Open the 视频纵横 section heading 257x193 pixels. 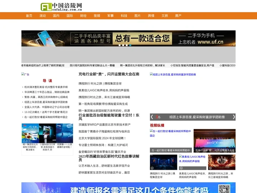(157, 125)
